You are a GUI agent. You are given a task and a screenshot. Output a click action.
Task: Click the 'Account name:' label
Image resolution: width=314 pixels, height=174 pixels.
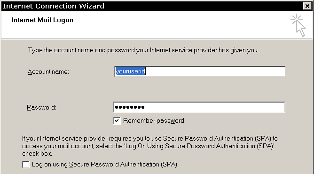[48, 71]
